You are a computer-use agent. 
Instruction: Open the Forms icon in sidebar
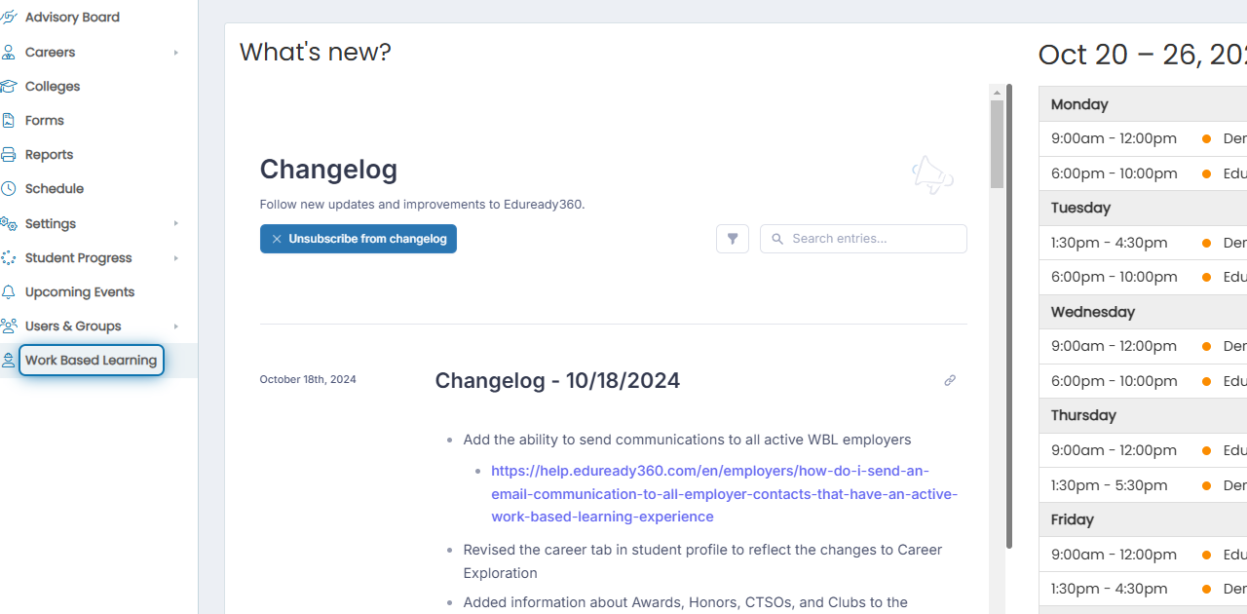(x=8, y=121)
